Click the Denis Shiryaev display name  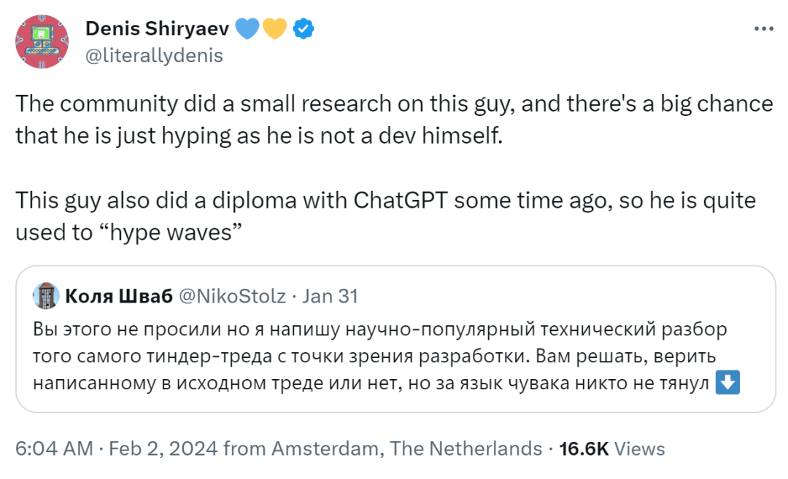point(158,28)
